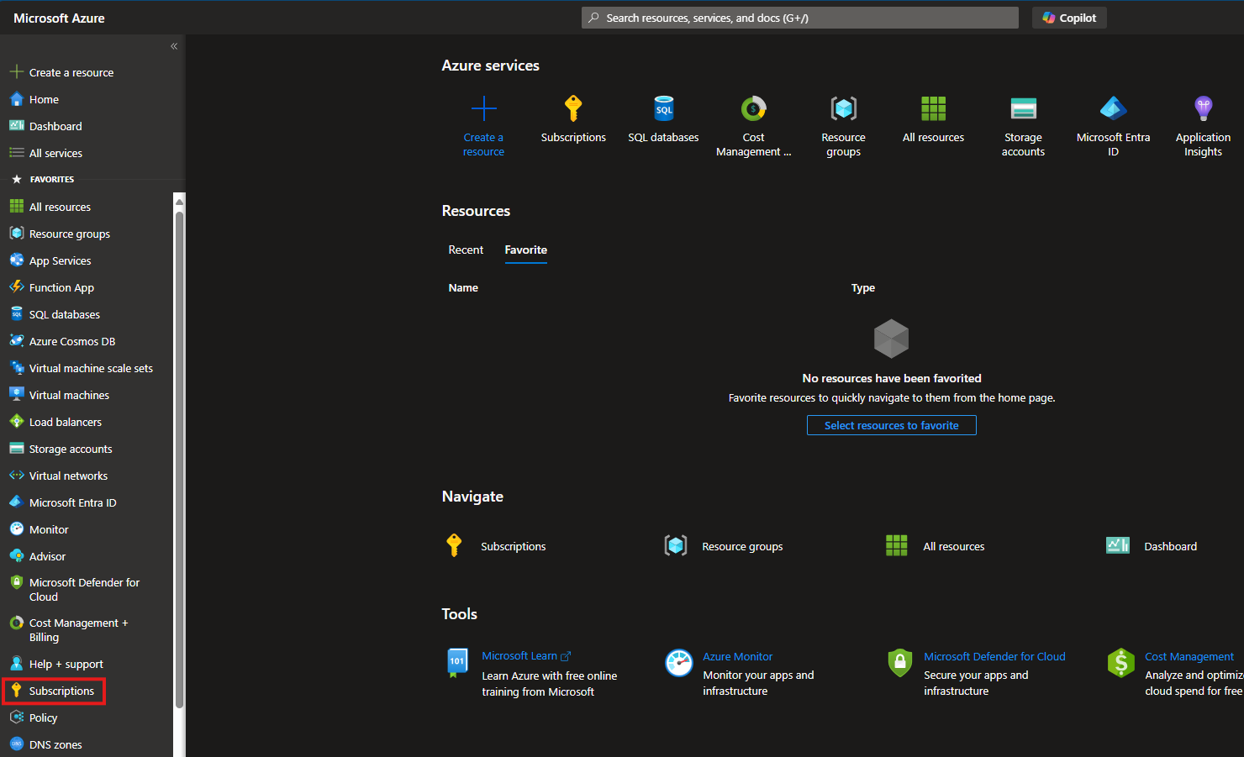Switch to the Recent resources tab
This screenshot has width=1244, height=757.
pos(466,250)
